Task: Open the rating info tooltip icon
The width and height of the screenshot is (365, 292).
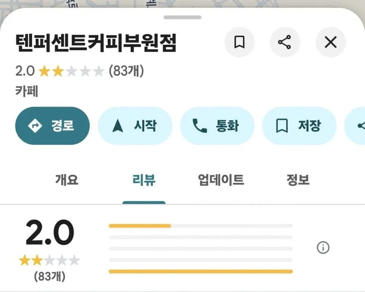Action: click(322, 248)
